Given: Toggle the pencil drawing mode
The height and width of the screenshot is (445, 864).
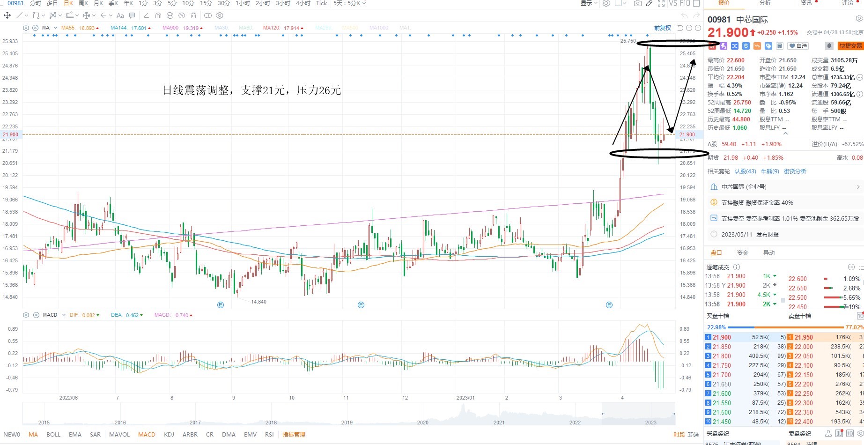Looking at the screenshot, I should [x=649, y=3].
